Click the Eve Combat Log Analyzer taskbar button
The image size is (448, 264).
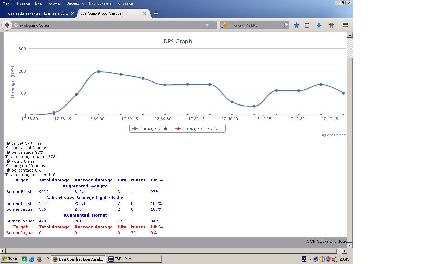(x=78, y=259)
